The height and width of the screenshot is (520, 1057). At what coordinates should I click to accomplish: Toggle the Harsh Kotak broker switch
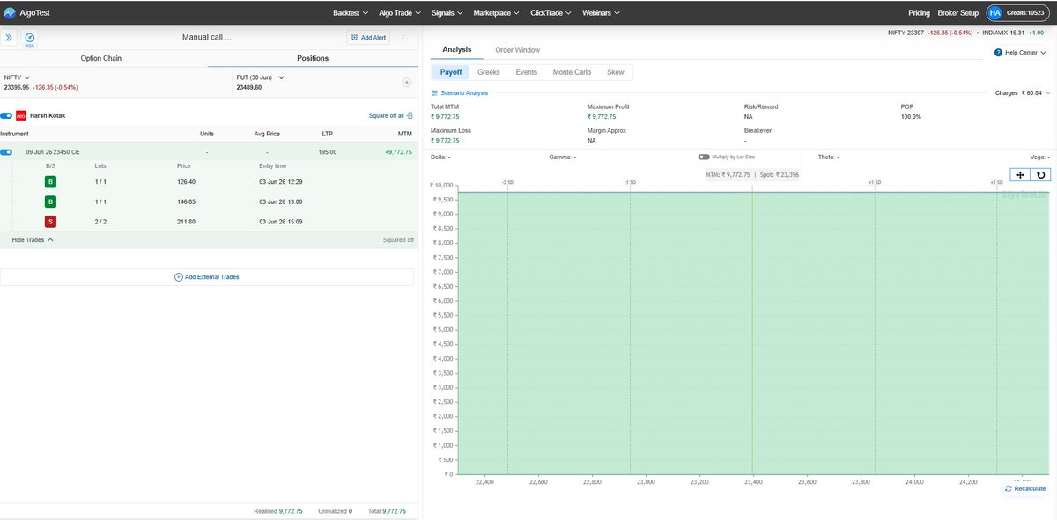[x=6, y=115]
